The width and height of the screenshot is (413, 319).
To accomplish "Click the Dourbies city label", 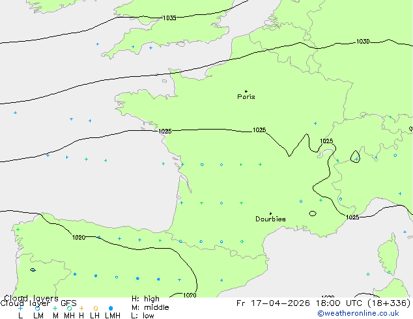I will 270,219.
